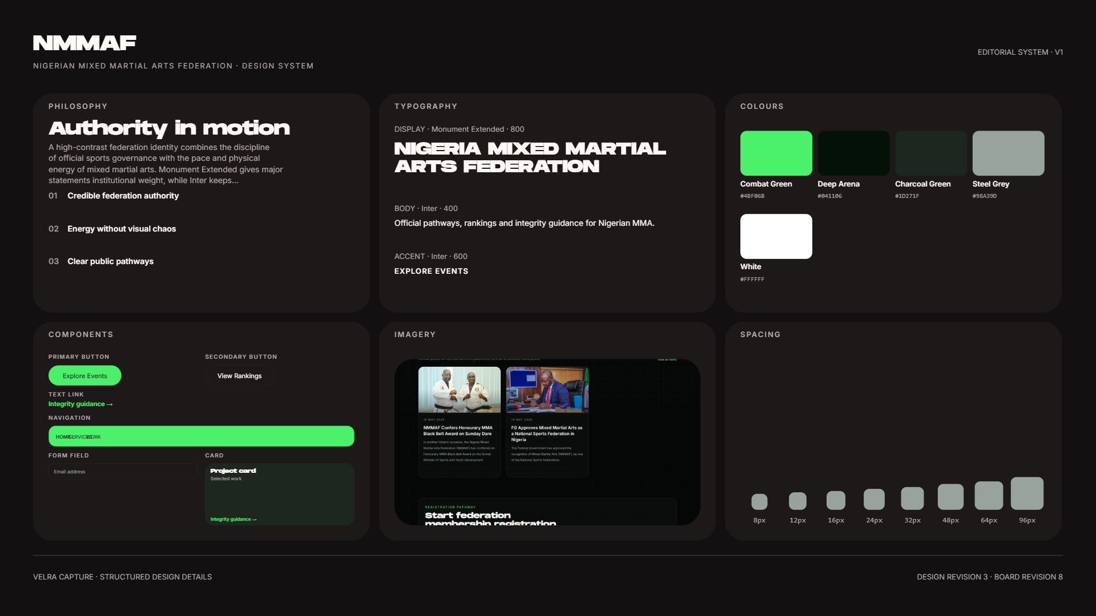Click the Authority in motion heading
The width and height of the screenshot is (1096, 616).
169,128
